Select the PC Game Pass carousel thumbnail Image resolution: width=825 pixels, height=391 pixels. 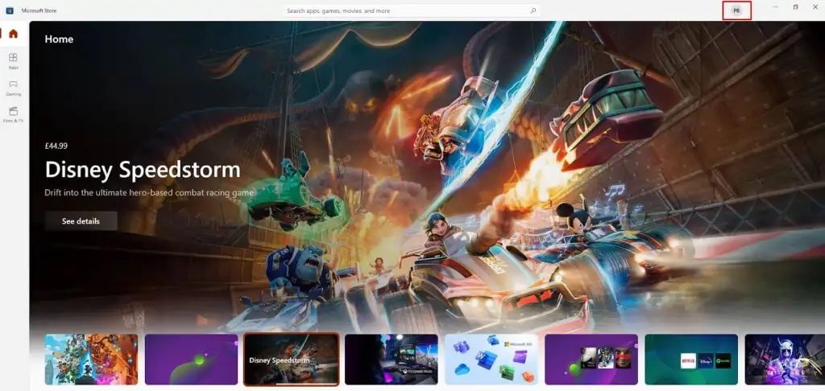tap(391, 360)
